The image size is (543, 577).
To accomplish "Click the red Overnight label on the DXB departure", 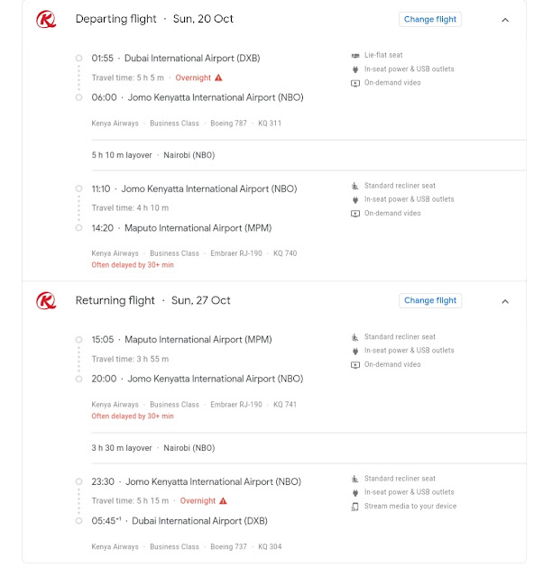I will click(193, 78).
